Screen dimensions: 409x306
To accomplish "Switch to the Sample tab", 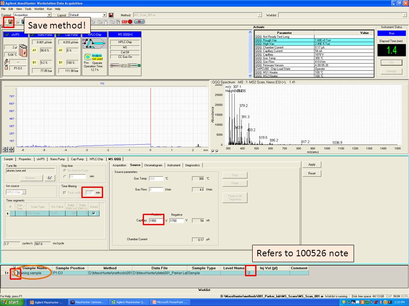I will pos(9,159).
